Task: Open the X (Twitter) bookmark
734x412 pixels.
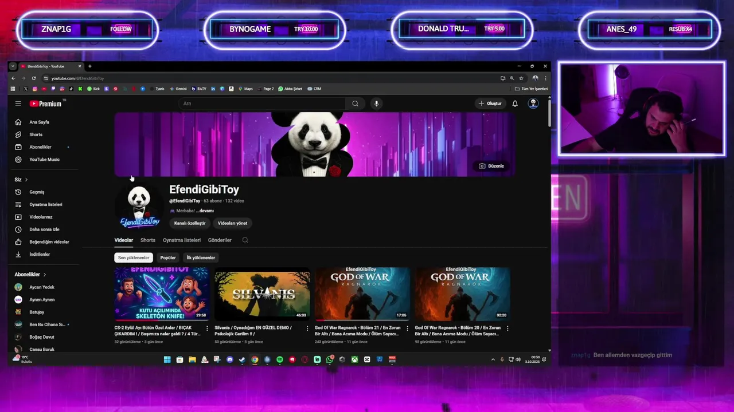Action: (x=26, y=89)
